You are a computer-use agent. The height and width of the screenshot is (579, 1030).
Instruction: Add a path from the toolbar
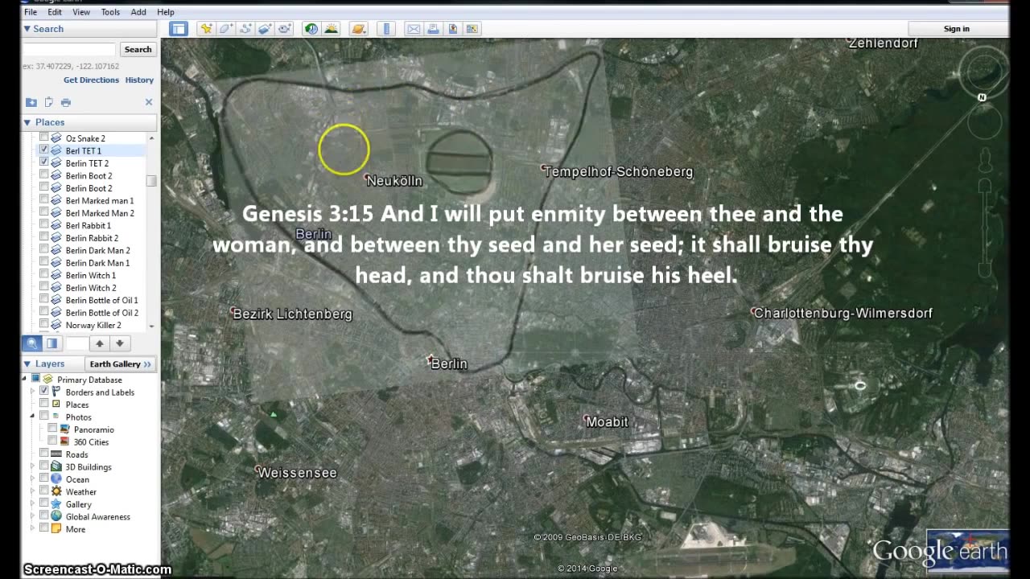pos(245,29)
